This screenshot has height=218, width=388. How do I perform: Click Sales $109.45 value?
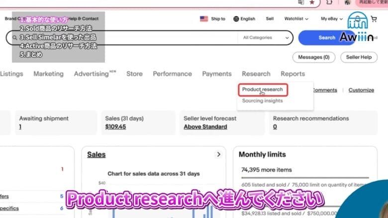click(115, 127)
